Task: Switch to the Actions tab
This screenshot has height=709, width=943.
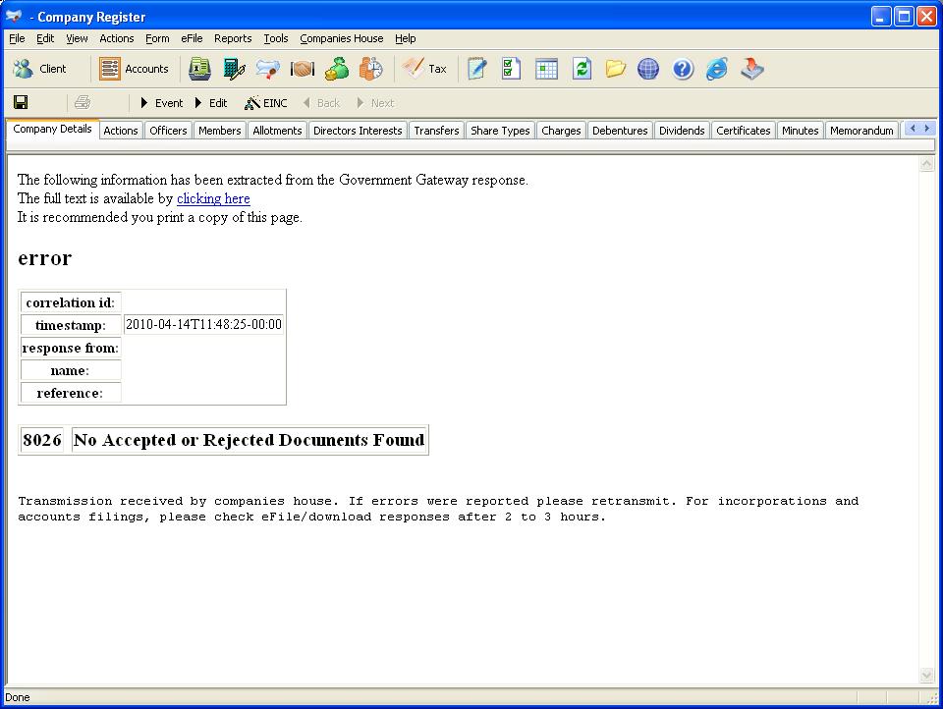Action: point(121,131)
